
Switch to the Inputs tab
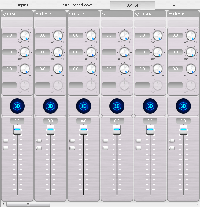click(23, 5)
